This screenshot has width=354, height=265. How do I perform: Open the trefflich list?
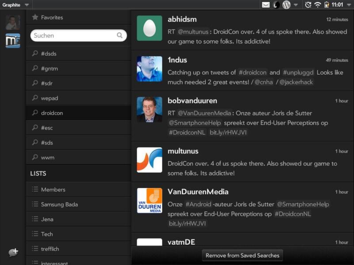click(x=79, y=249)
